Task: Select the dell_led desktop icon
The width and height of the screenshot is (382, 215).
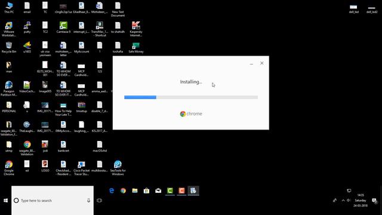Action: click(x=354, y=9)
